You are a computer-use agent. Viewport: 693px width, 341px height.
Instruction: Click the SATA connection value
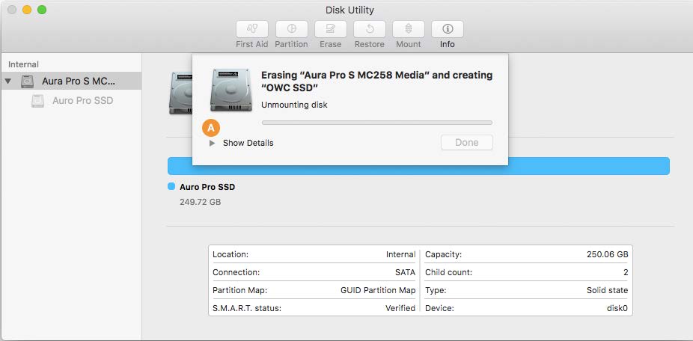tap(406, 272)
